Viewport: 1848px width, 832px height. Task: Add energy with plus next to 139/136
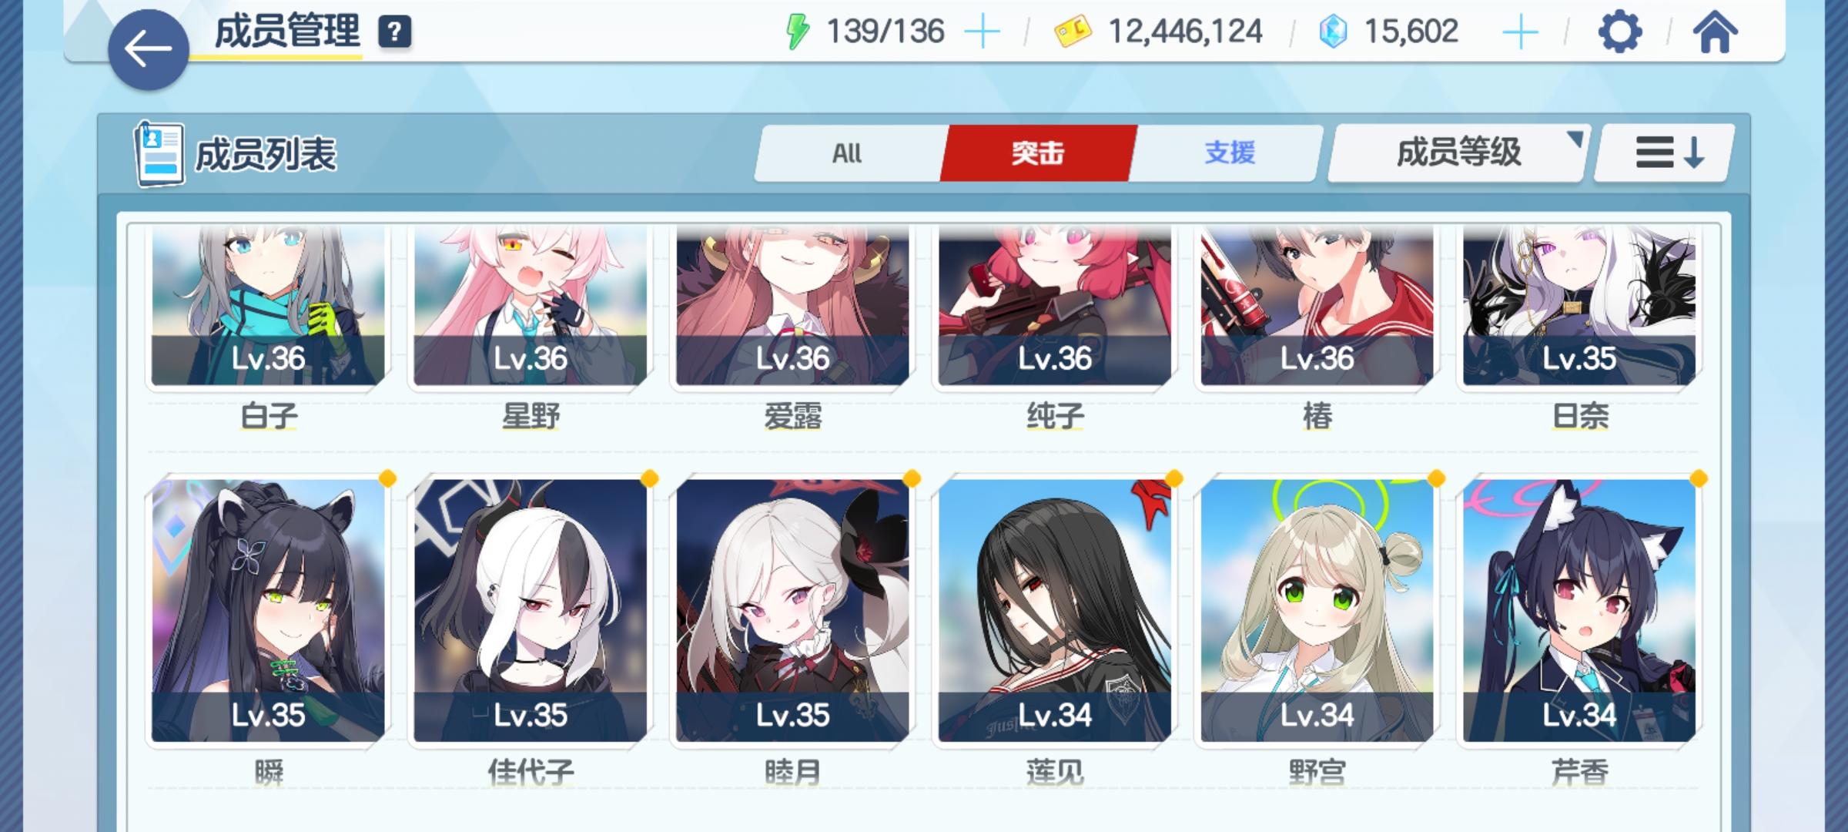(982, 32)
